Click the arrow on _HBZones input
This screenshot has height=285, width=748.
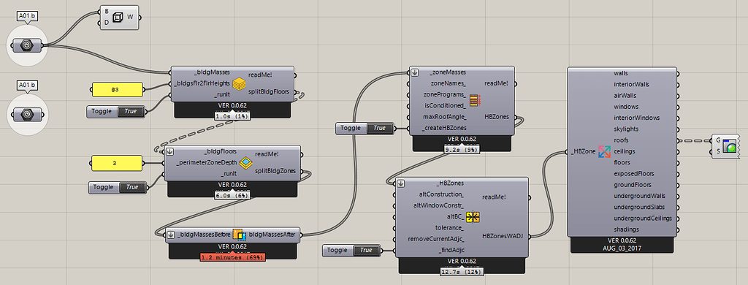pyautogui.click(x=401, y=183)
